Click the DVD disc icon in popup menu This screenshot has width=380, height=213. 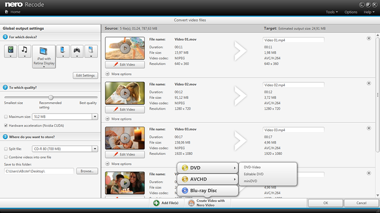[185, 168]
